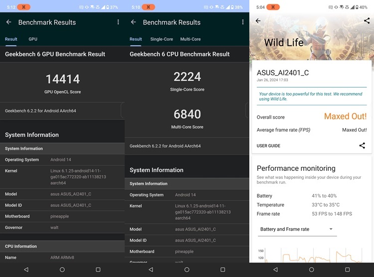Viewport: 374px width, 277px height.
Task: Tap Average frame rate Maxed Out! value
Action: [355, 130]
